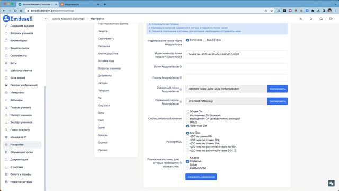Select НДС чека по ставке 20%
Viewport: 339px width, 191px height.
tap(188, 144)
